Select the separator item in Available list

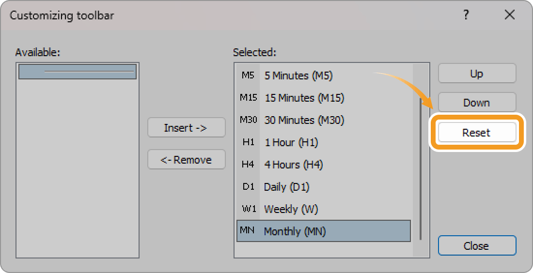[78, 72]
